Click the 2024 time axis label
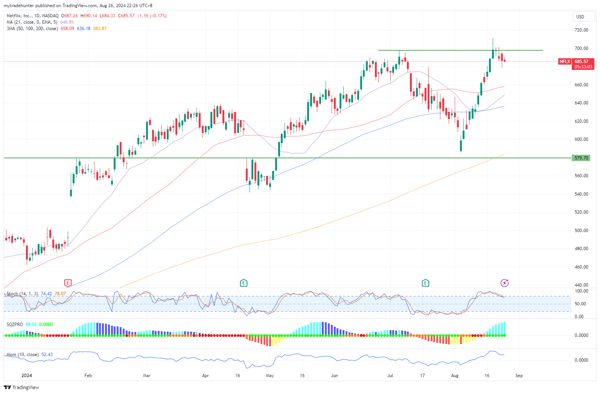The height and width of the screenshot is (394, 600). 27,376
